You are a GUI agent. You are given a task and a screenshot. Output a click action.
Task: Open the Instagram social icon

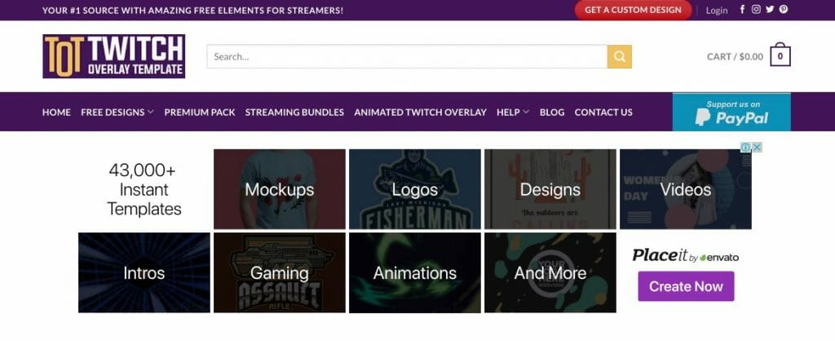pos(756,10)
